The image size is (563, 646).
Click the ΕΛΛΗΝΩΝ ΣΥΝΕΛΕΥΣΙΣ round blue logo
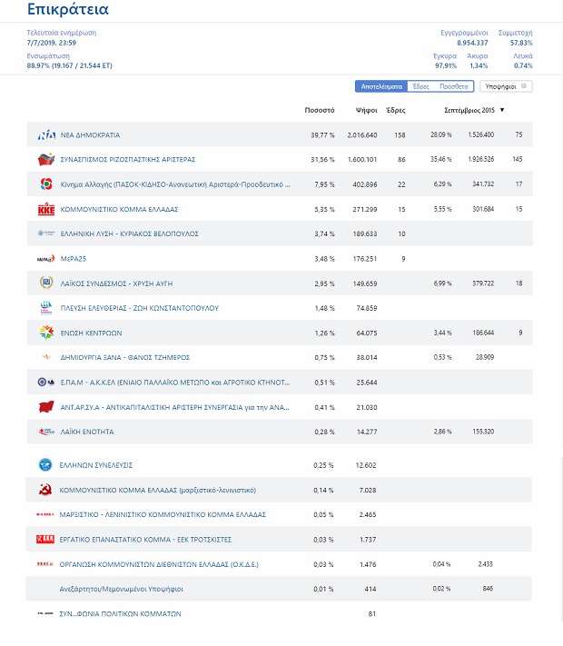point(46,465)
